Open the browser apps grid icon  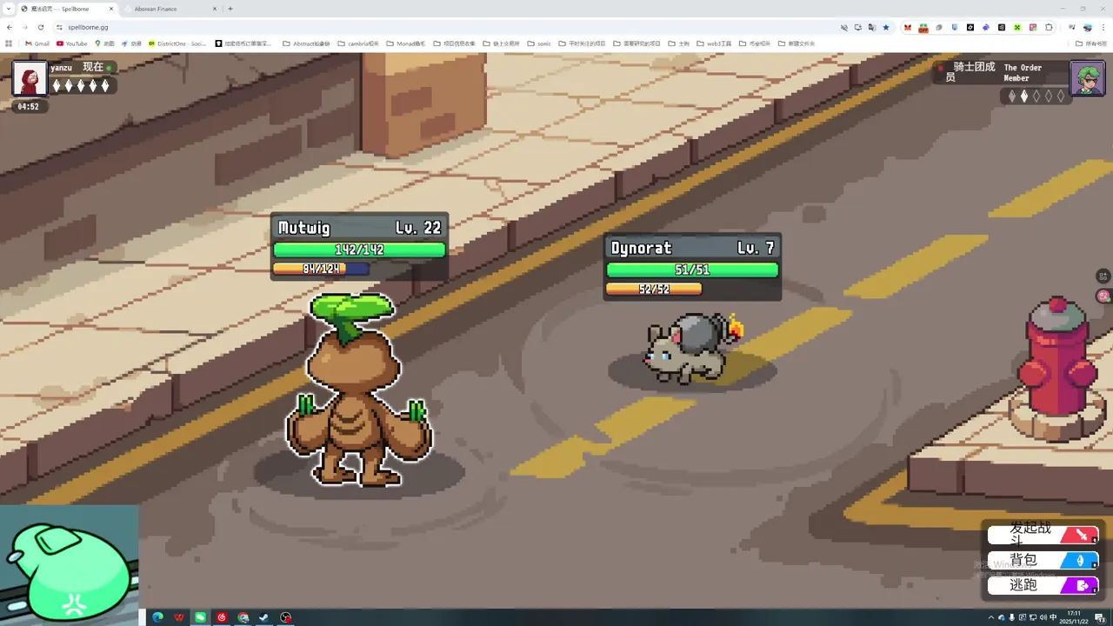(x=9, y=43)
